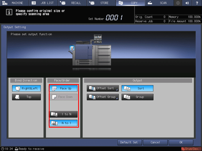
Task: Tap the speaker volume icon
Action: pos(187,3)
